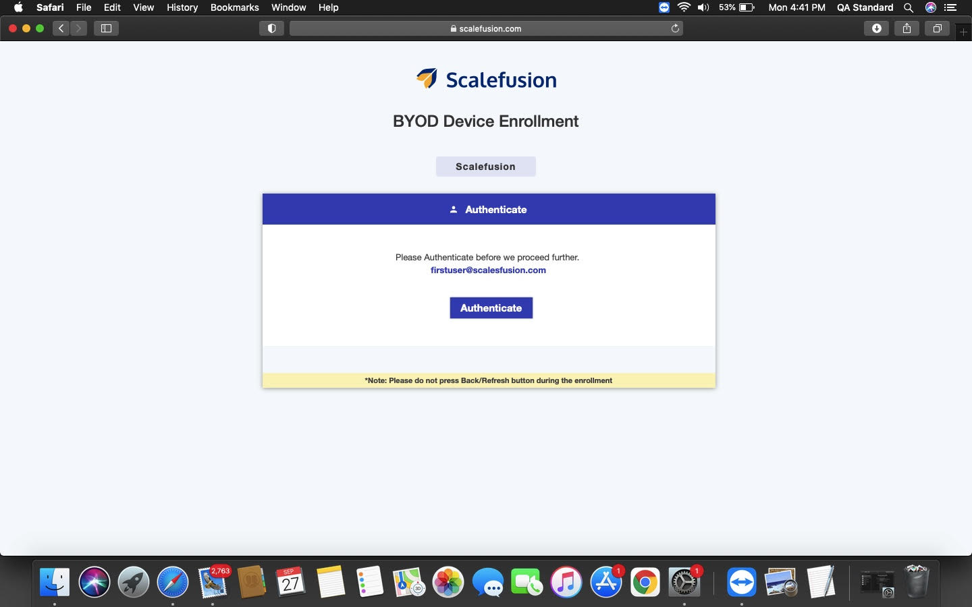Open Contacts book in the Dock
The width and height of the screenshot is (972, 607).
pyautogui.click(x=252, y=582)
